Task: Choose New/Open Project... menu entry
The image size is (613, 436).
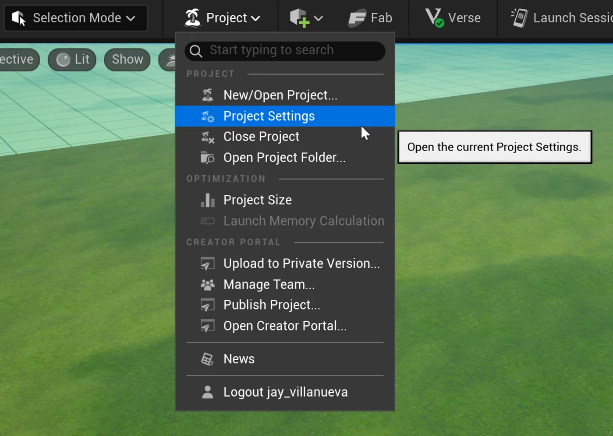Action: click(285, 95)
